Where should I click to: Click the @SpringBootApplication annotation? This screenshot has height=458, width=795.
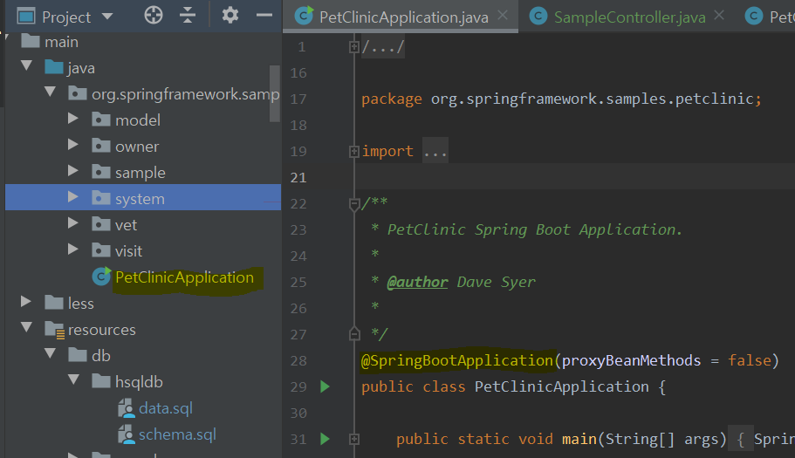[456, 360]
